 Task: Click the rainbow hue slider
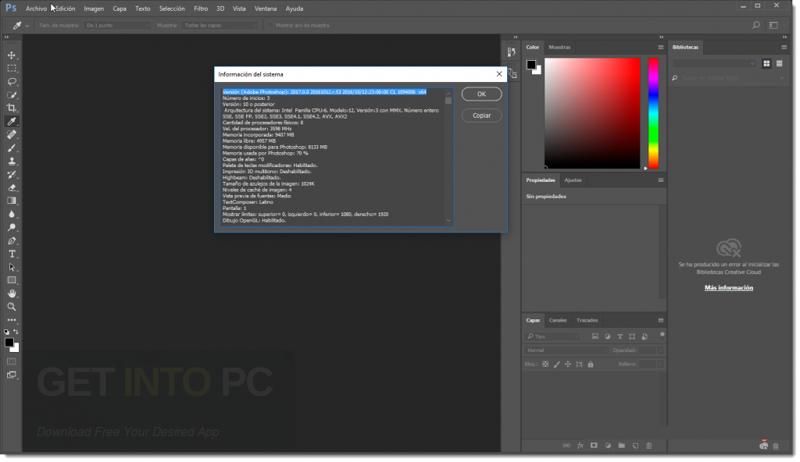(x=653, y=113)
